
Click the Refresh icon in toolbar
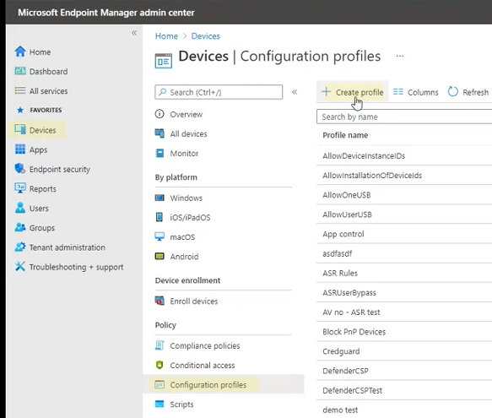click(452, 92)
